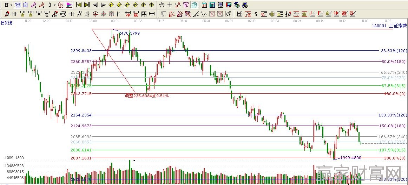Select the percent sign tool
Image resolution: width=408 pixels, height=185 pixels.
point(256,14)
